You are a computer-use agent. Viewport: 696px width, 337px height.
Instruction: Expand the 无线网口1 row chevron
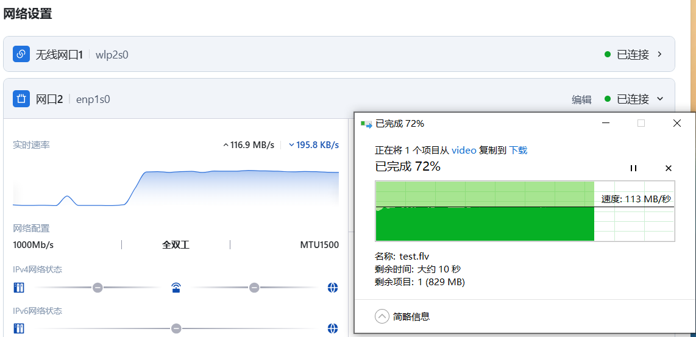(659, 54)
